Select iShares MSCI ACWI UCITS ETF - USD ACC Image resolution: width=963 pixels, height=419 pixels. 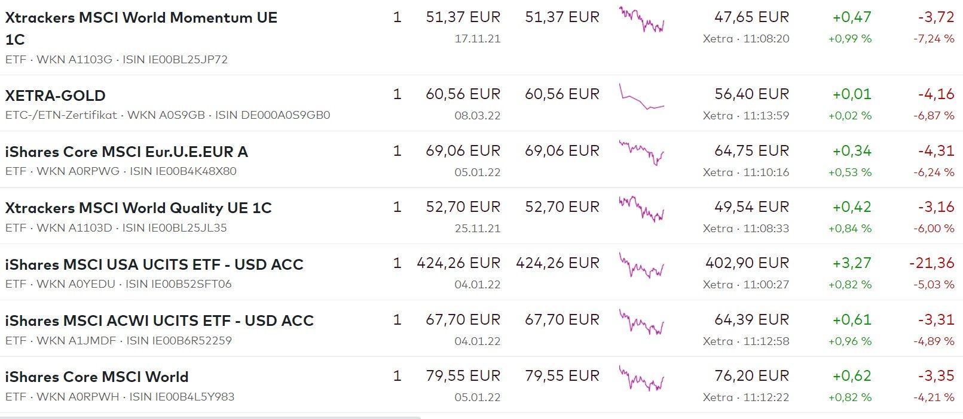pos(160,321)
